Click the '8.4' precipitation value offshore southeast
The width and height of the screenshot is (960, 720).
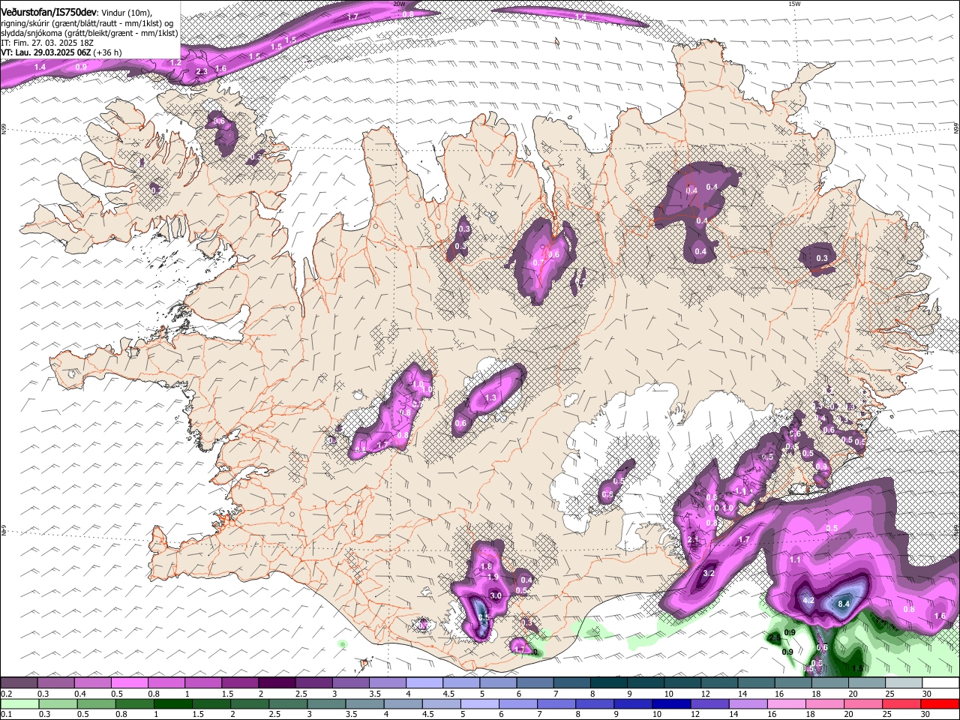(843, 603)
